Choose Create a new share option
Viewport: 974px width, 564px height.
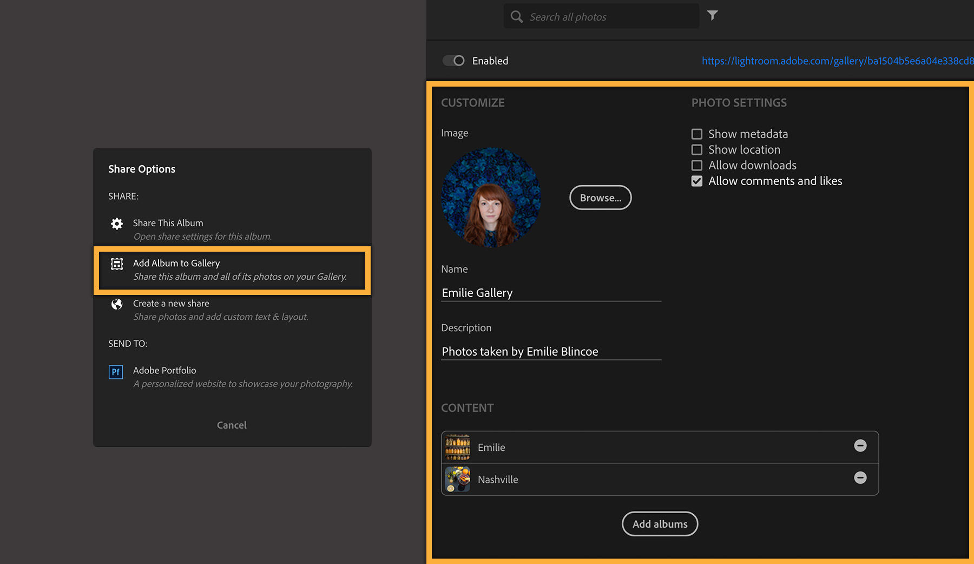(171, 304)
